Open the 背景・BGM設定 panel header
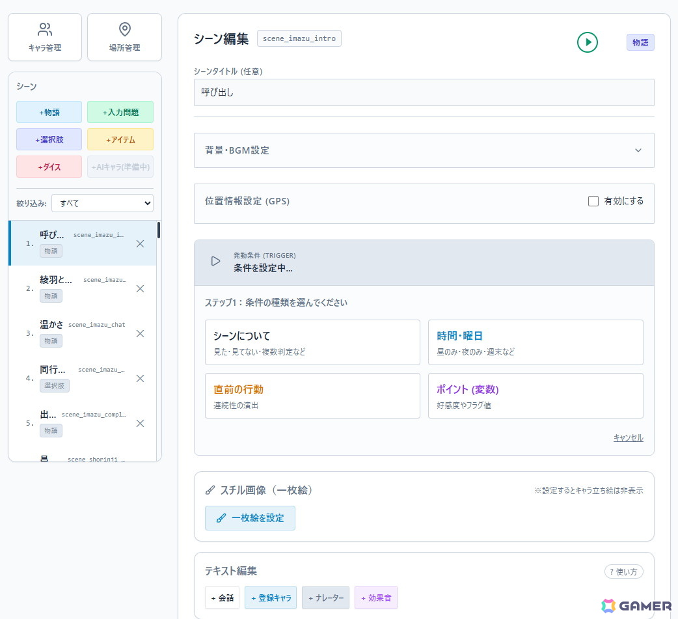Image resolution: width=678 pixels, height=619 pixels. point(424,150)
